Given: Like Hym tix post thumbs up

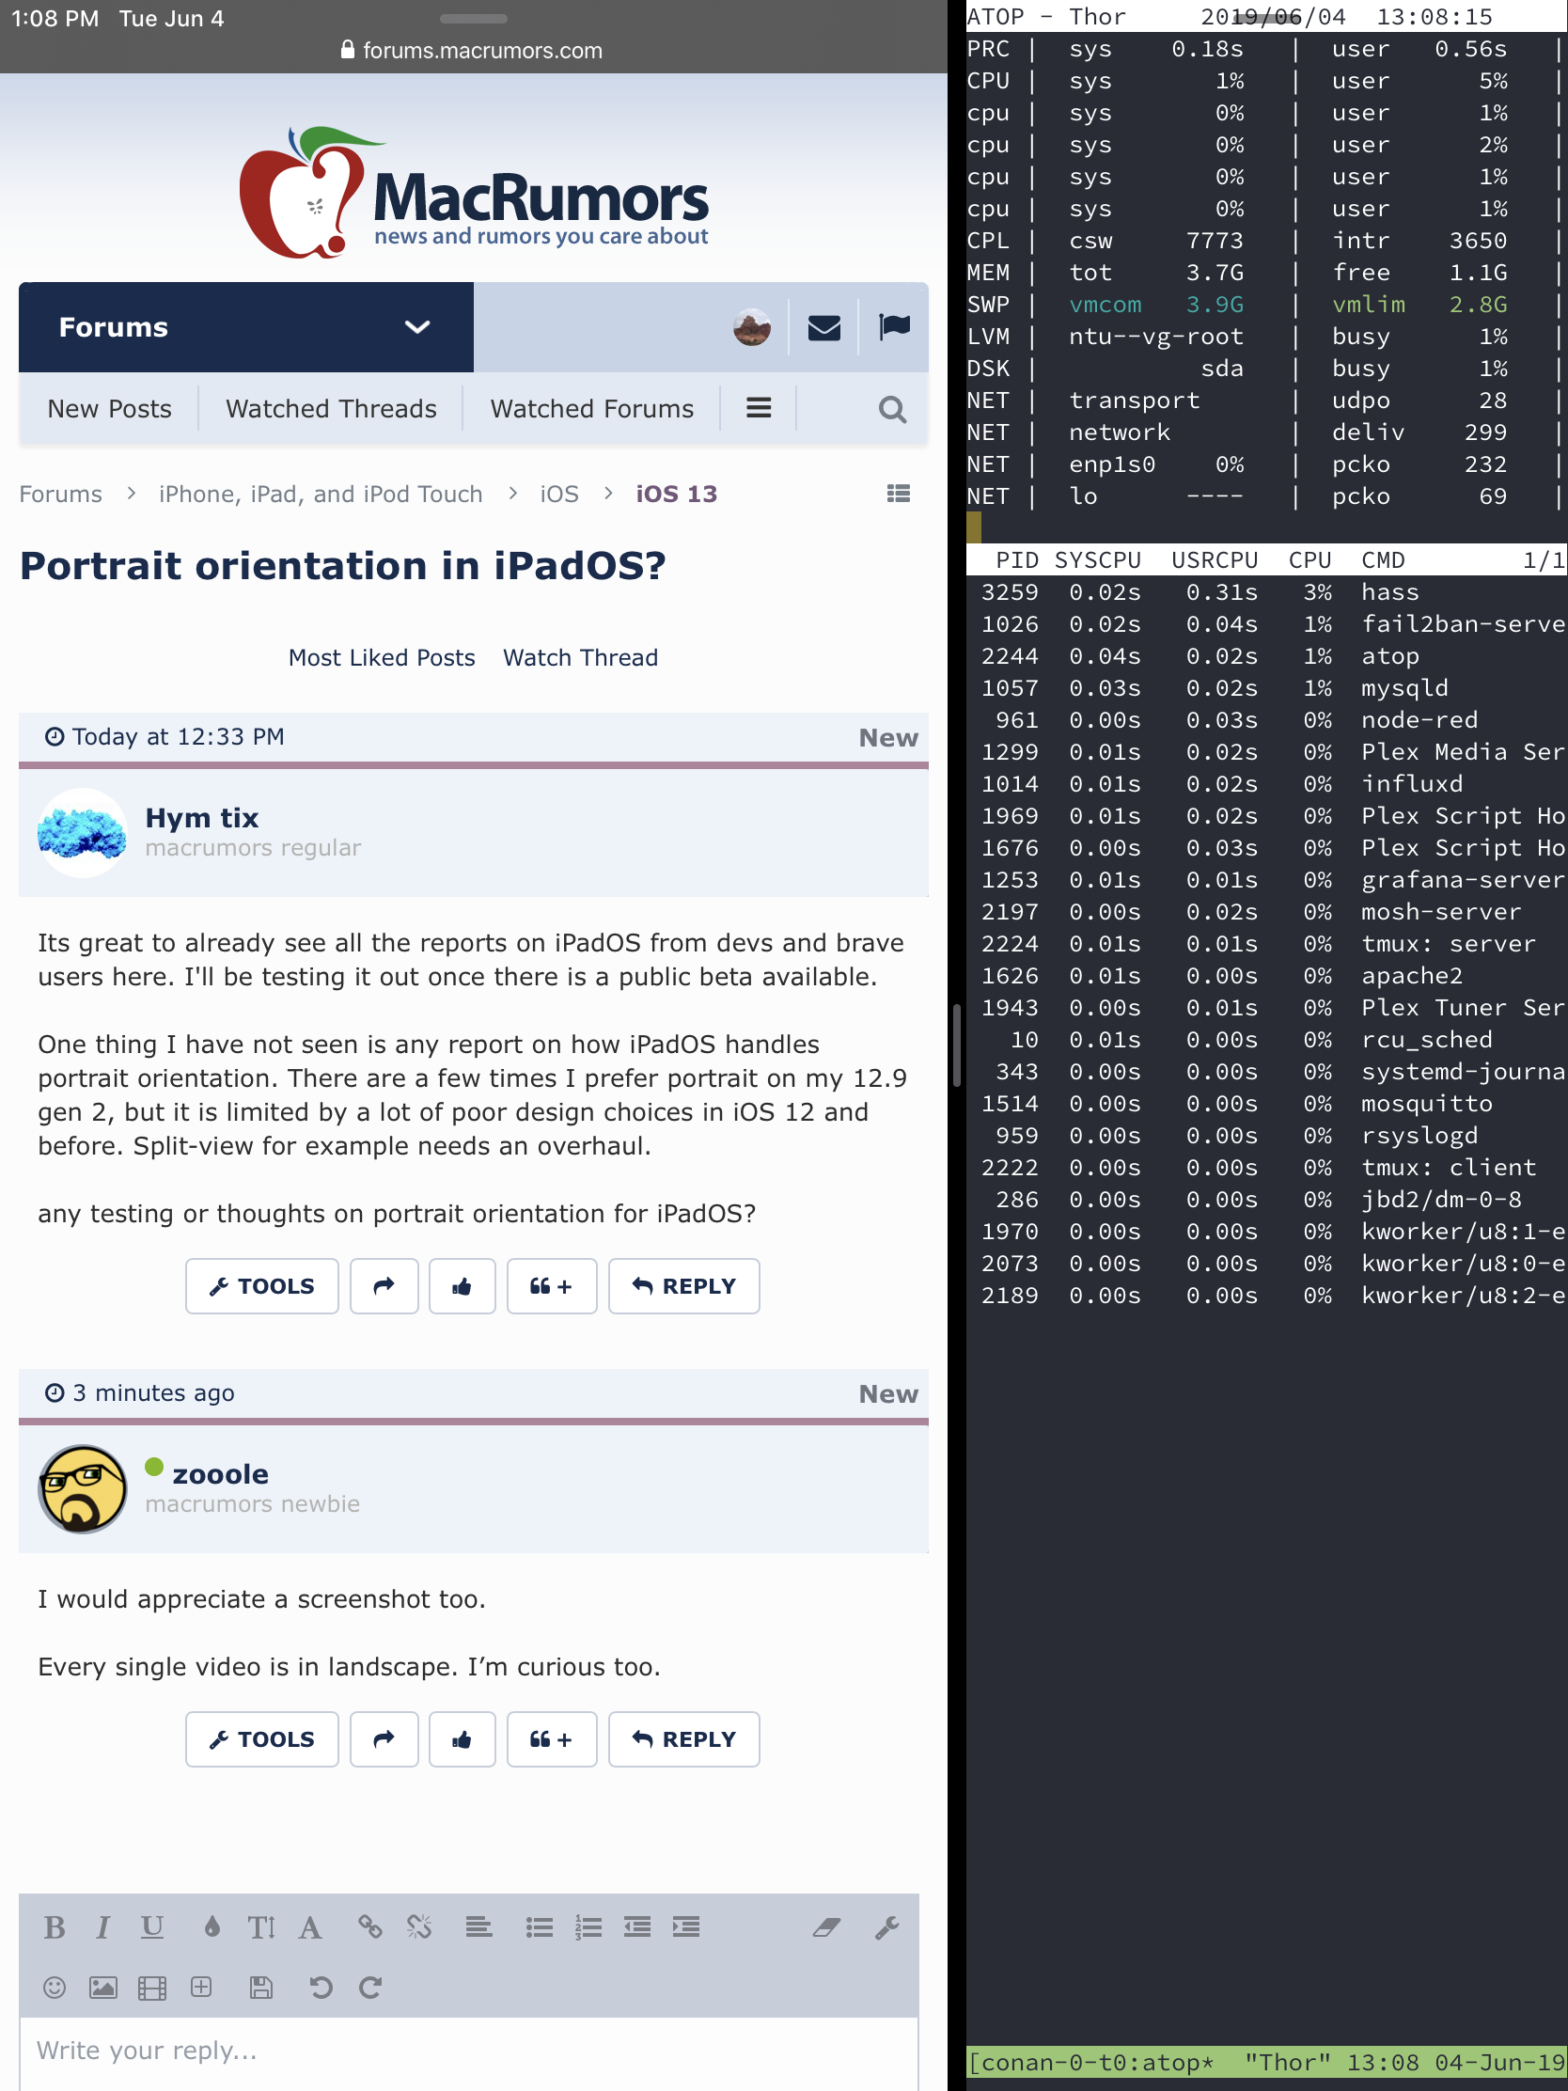Looking at the screenshot, I should [463, 1286].
